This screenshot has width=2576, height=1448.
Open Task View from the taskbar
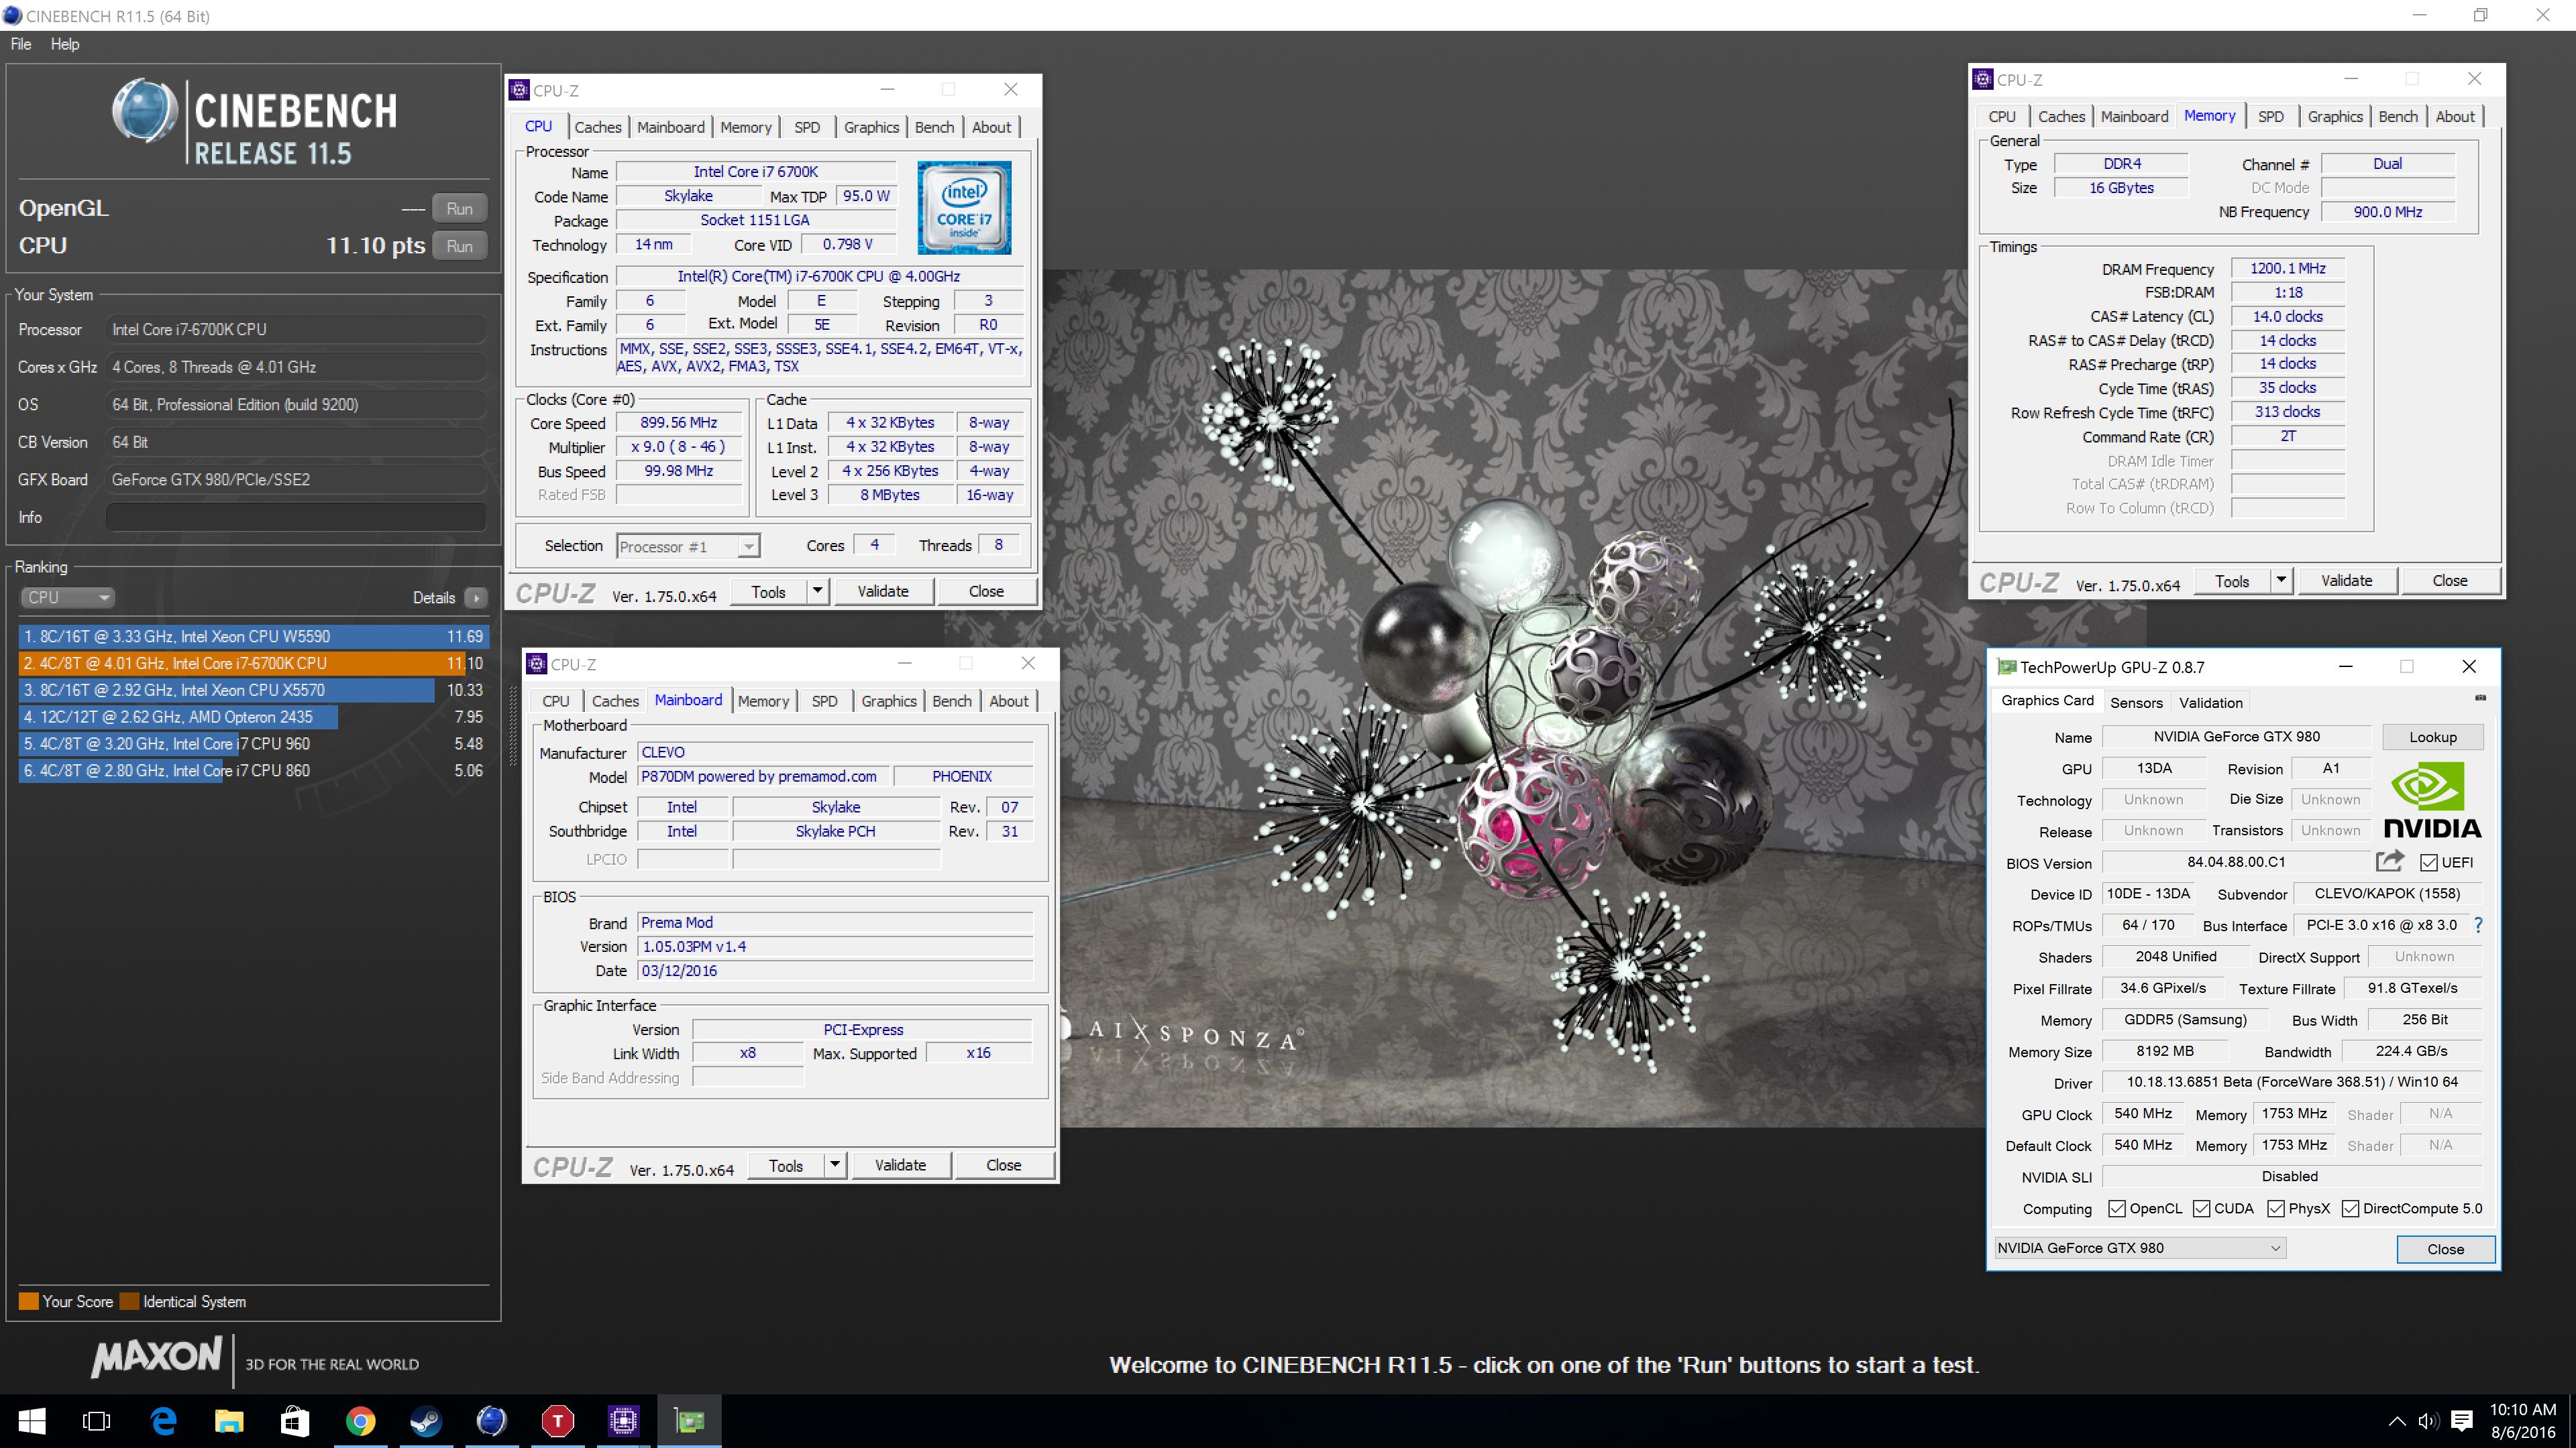point(97,1421)
